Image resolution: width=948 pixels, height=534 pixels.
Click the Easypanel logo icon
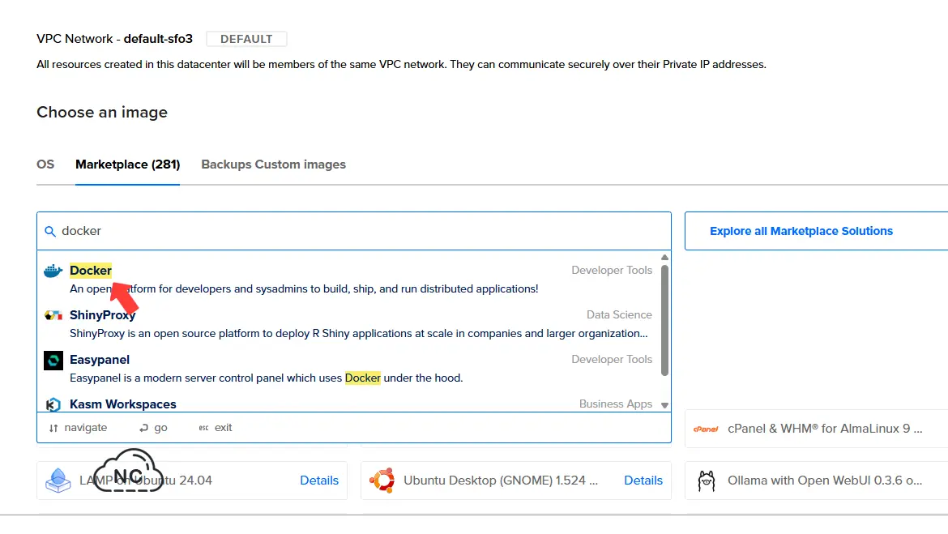tap(53, 361)
